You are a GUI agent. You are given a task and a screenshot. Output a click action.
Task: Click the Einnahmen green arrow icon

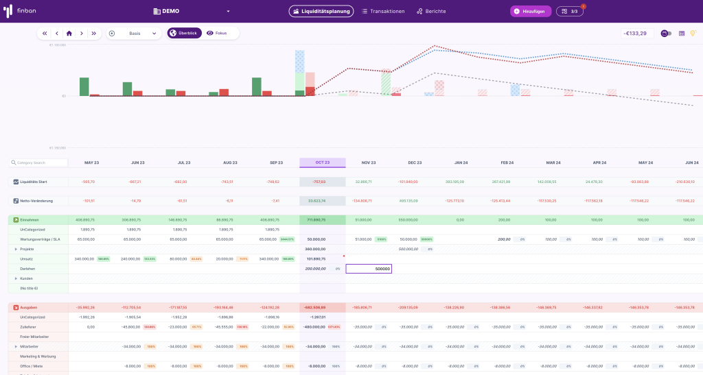(15, 219)
